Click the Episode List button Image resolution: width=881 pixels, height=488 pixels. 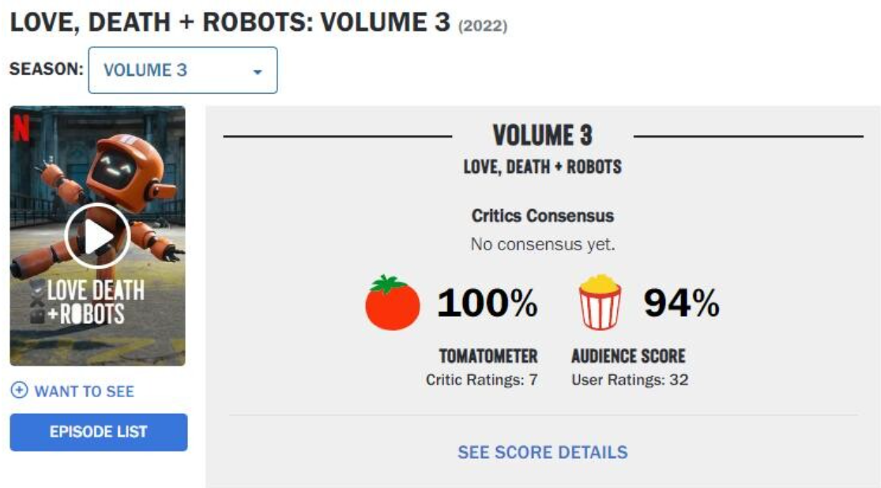click(99, 432)
